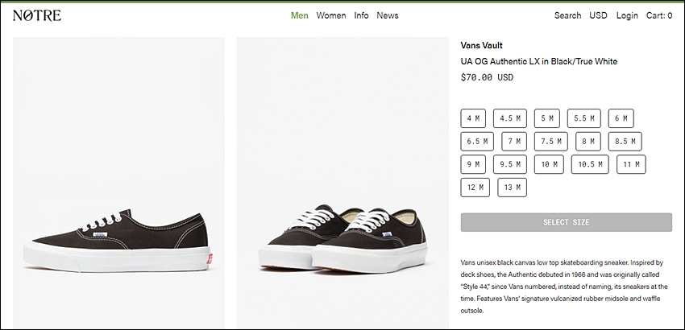Screen dimensions: 685x330
Task: Choose size 9.5 M
Action: [510, 164]
